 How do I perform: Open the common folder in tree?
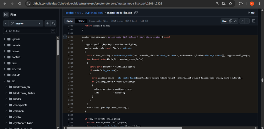pos(18,111)
